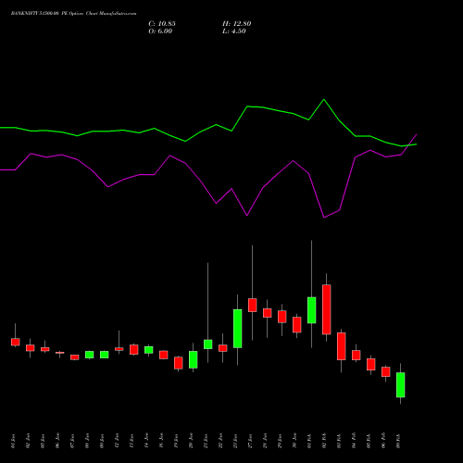Image resolution: width=463 pixels, height=463 pixels.
Task: Select the 04 Feb date label
Action: (354, 441)
